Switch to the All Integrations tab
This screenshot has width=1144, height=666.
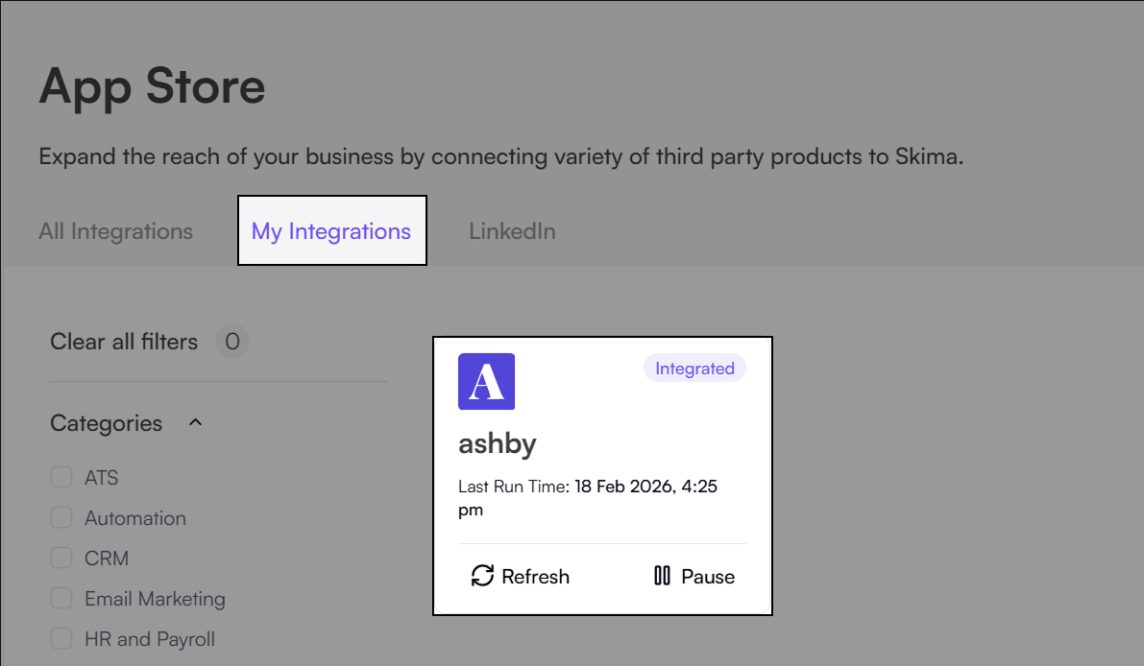pos(115,231)
